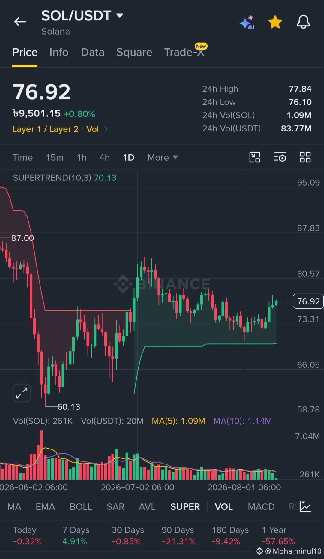
Task: Enable the MA indicator
Action: pyautogui.click(x=14, y=507)
